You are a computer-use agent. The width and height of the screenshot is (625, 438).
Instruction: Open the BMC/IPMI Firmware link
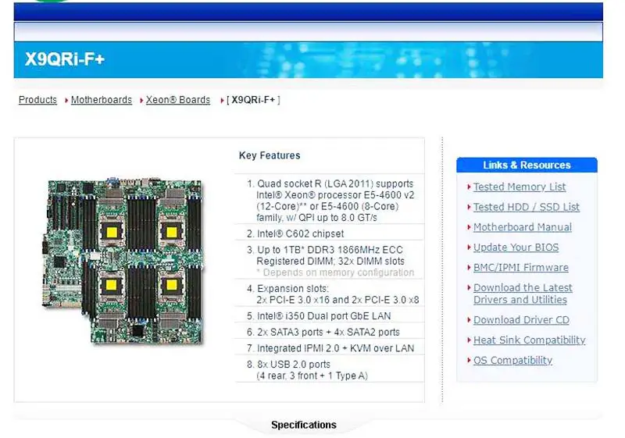click(520, 268)
